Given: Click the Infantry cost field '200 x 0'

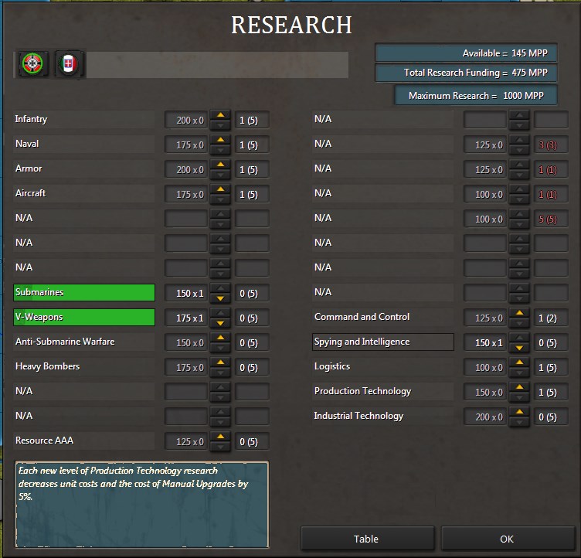Looking at the screenshot, I should [186, 120].
